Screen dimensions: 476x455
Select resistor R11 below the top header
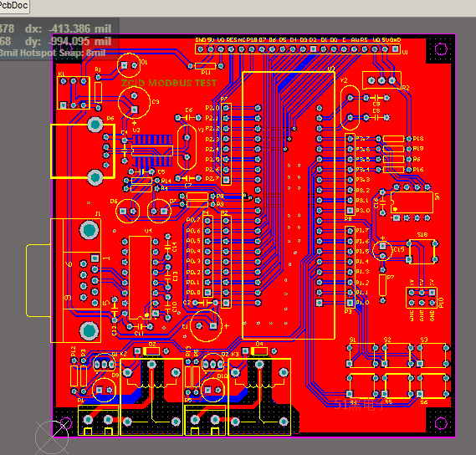click(x=206, y=66)
